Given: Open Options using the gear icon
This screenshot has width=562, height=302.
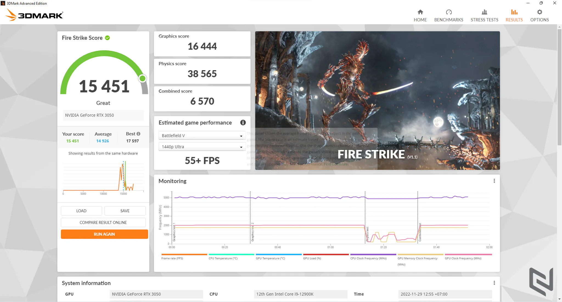Looking at the screenshot, I should [539, 12].
